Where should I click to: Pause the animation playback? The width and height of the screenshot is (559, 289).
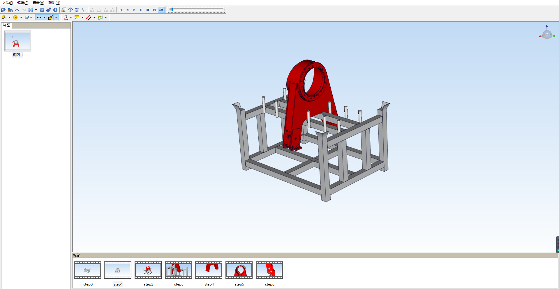tap(141, 10)
